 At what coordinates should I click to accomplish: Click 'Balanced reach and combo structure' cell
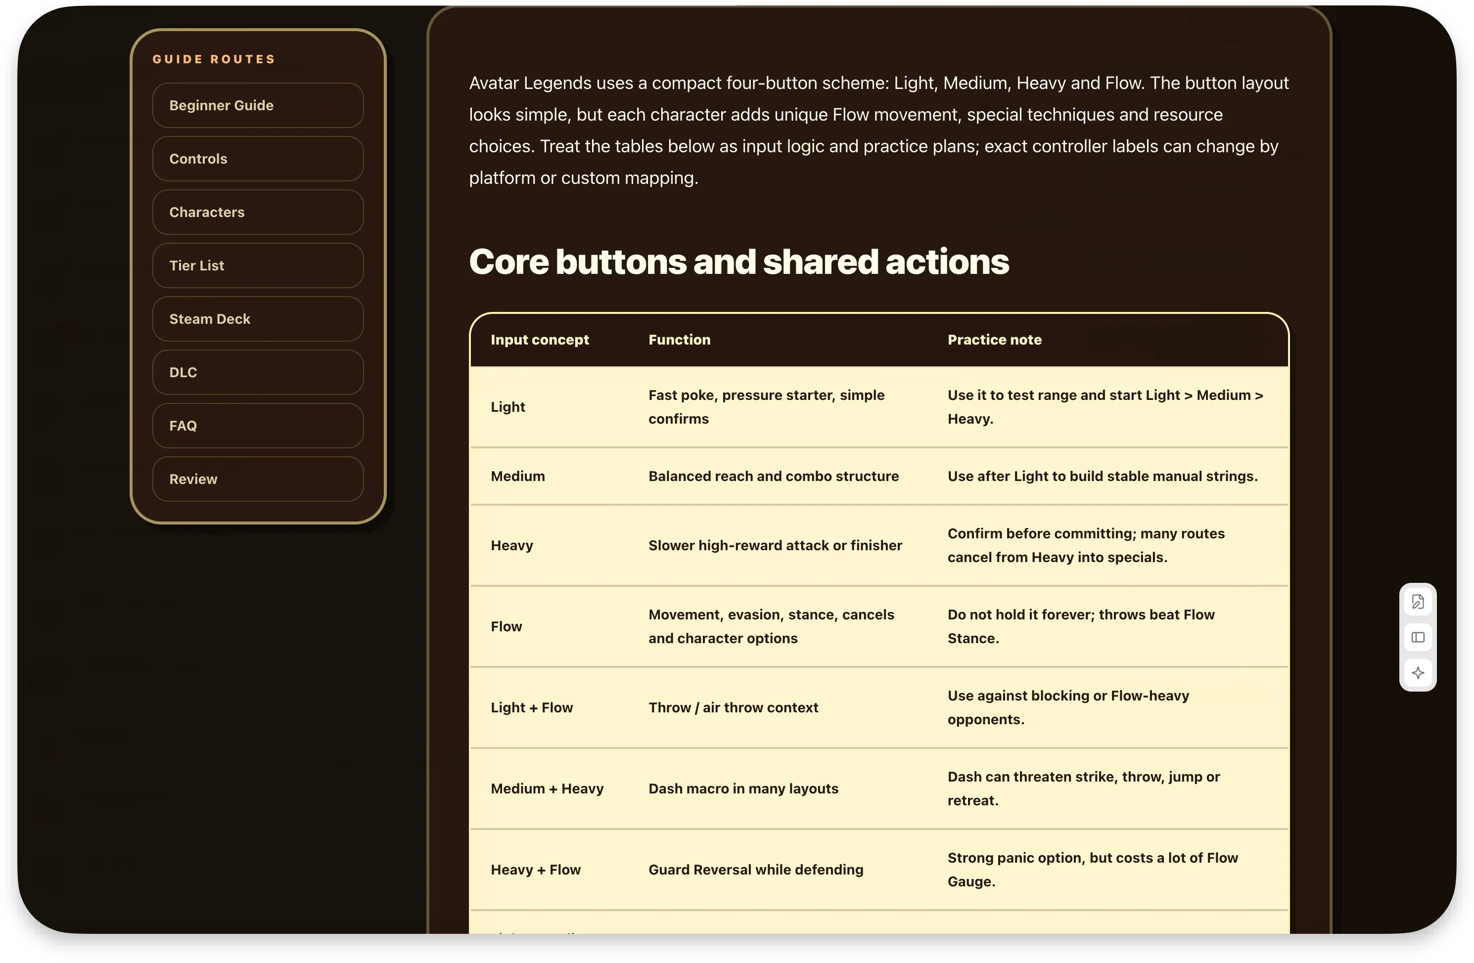coord(774,476)
